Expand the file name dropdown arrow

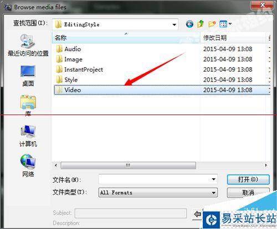(213, 179)
